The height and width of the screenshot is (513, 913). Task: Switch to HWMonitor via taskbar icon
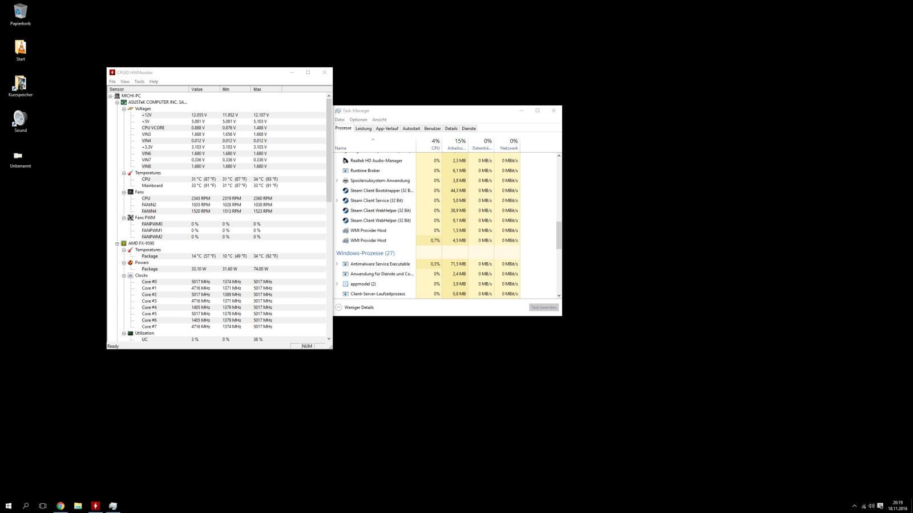click(95, 506)
